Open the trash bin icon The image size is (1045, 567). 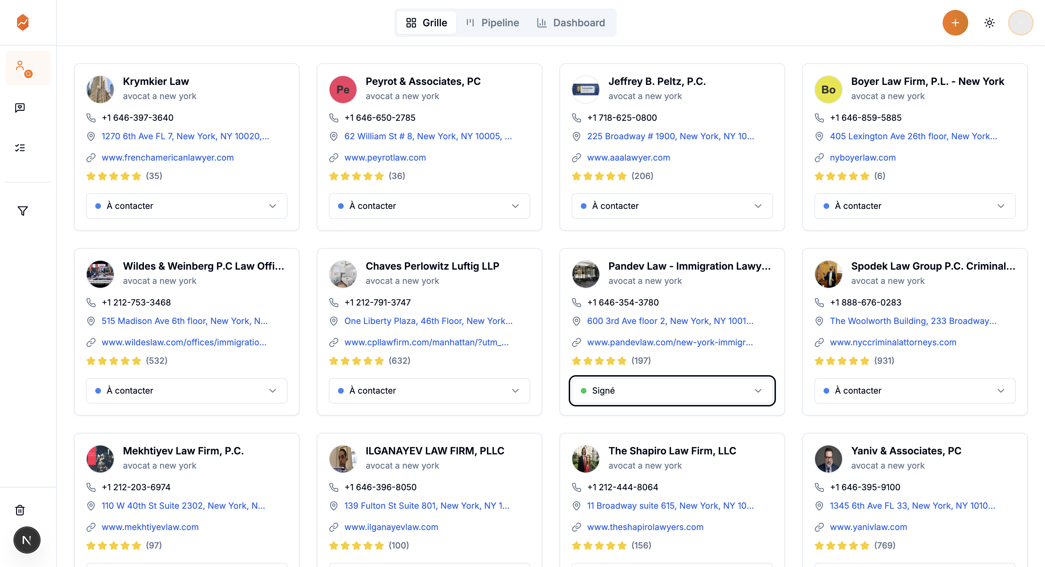[x=20, y=510]
